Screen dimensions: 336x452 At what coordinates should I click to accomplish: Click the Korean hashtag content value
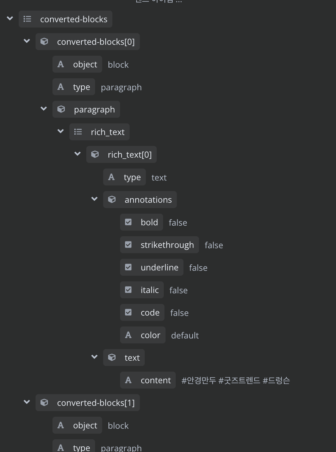(236, 380)
